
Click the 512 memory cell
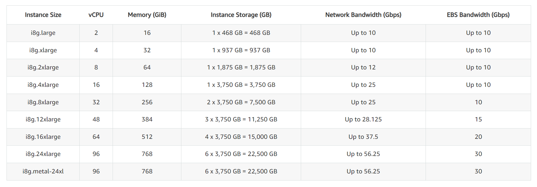coord(147,137)
